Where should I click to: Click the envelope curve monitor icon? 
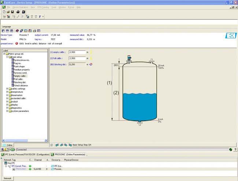[26, 31]
